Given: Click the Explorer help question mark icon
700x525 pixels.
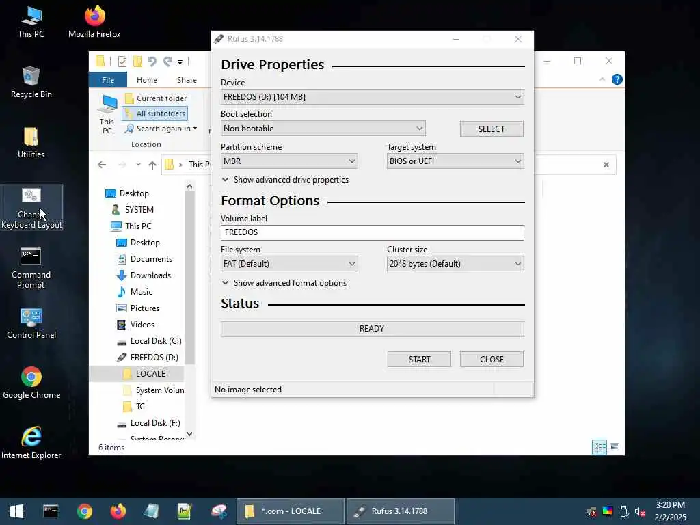Looking at the screenshot, I should (617, 79).
